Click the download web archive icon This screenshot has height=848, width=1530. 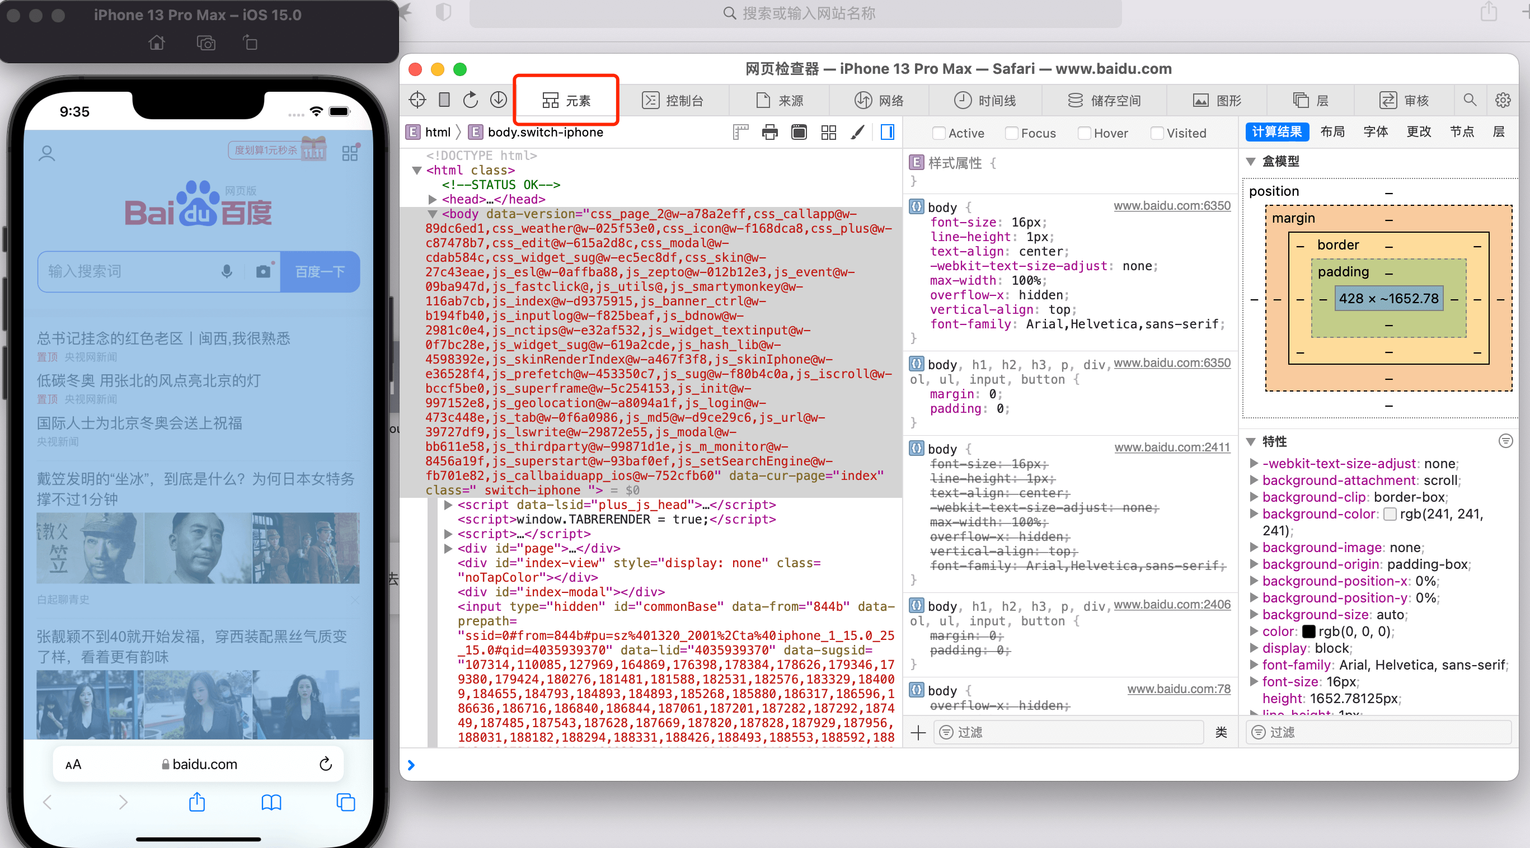(498, 100)
